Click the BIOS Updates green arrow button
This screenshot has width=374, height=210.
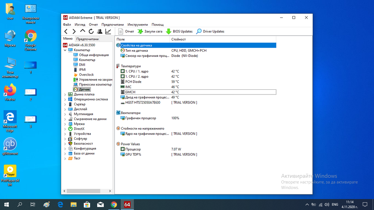click(179, 31)
